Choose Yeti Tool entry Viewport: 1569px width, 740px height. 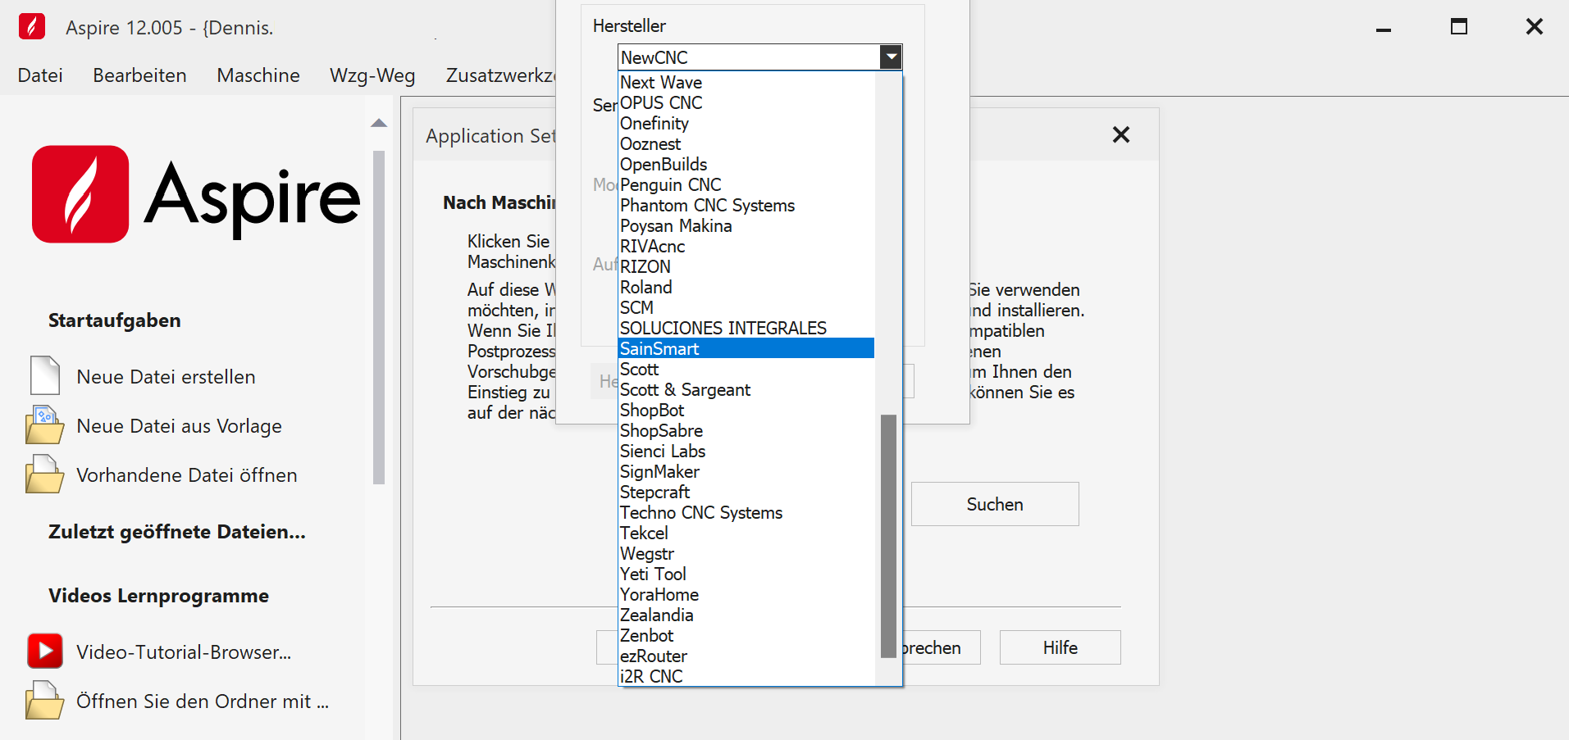(x=746, y=574)
